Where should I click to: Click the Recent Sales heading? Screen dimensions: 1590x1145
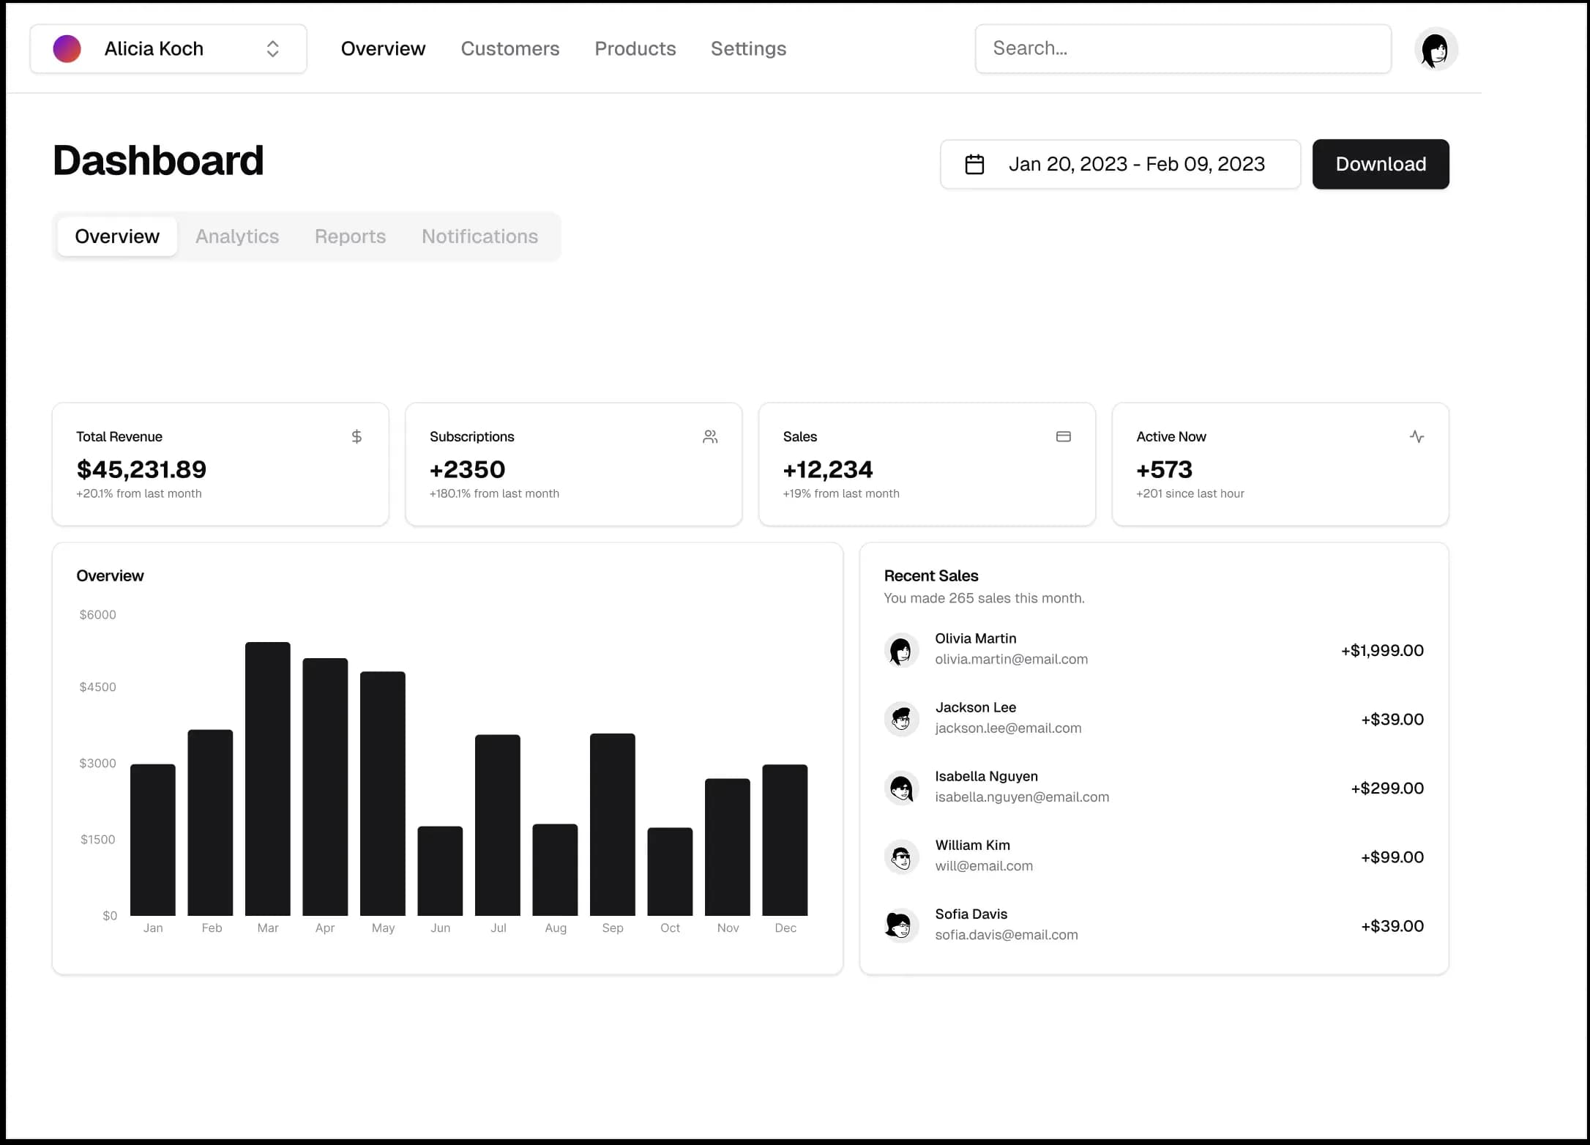[931, 575]
